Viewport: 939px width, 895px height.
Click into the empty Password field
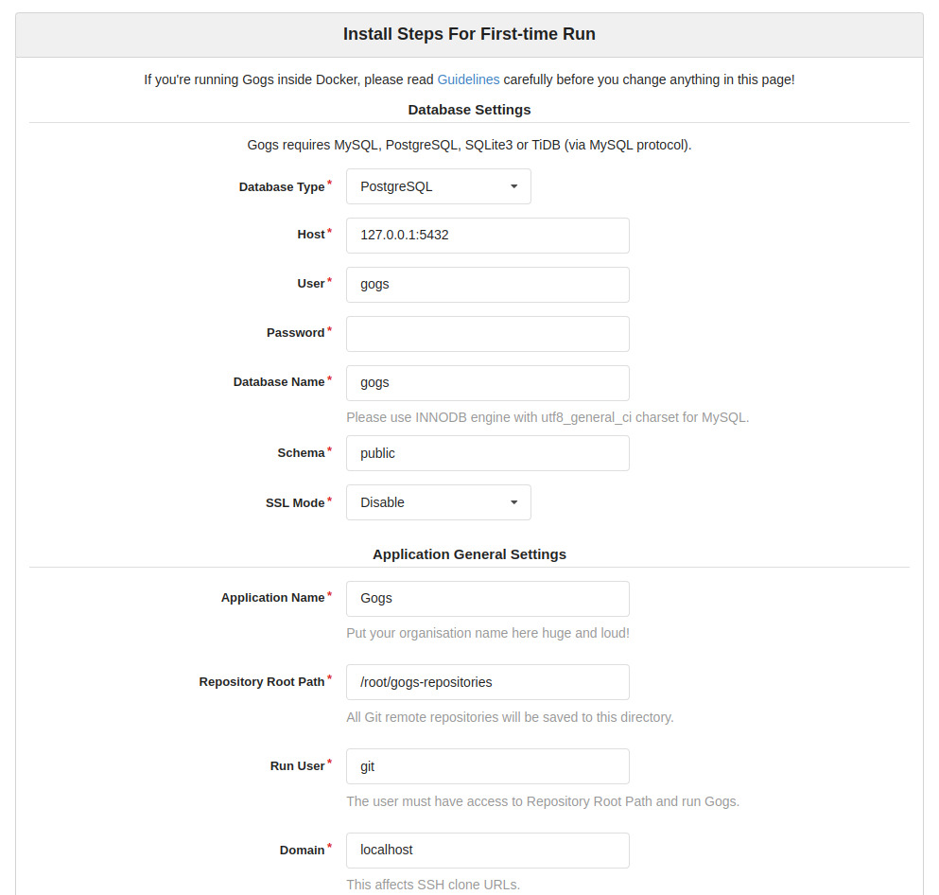[487, 334]
